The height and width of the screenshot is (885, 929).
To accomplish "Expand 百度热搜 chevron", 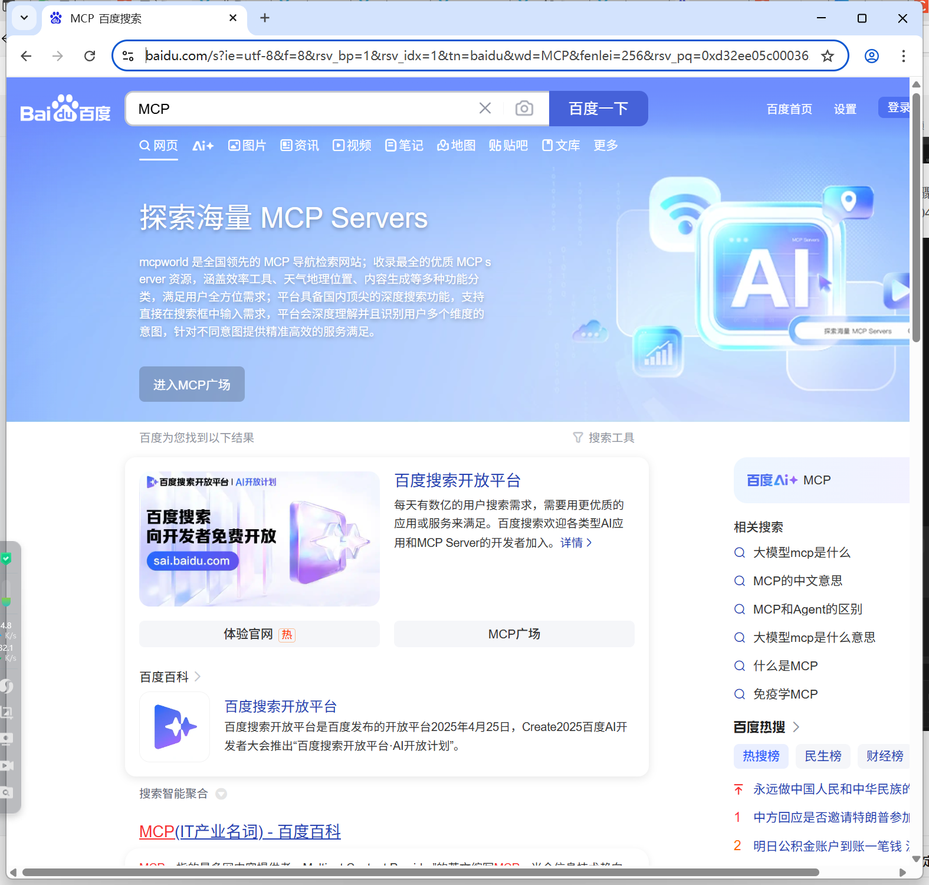I will [796, 727].
